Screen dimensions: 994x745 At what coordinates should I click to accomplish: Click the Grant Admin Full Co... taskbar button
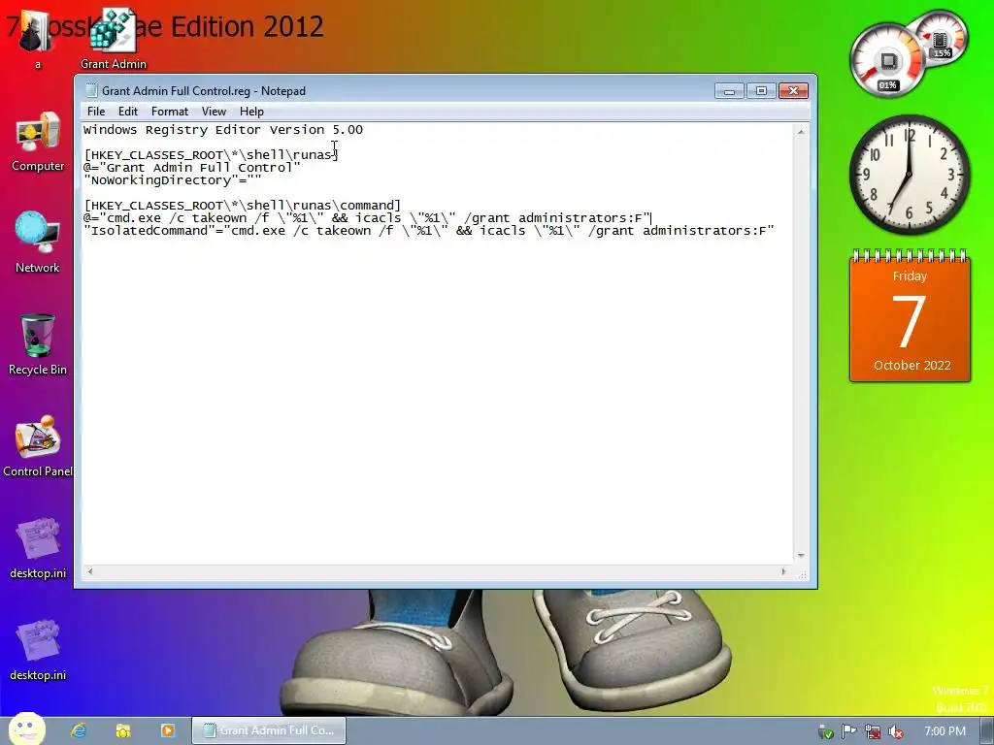click(269, 730)
